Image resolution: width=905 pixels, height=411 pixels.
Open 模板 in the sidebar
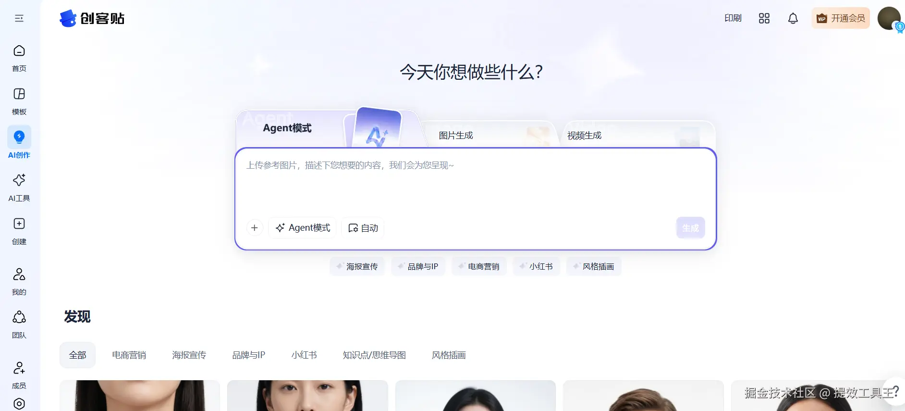(19, 101)
